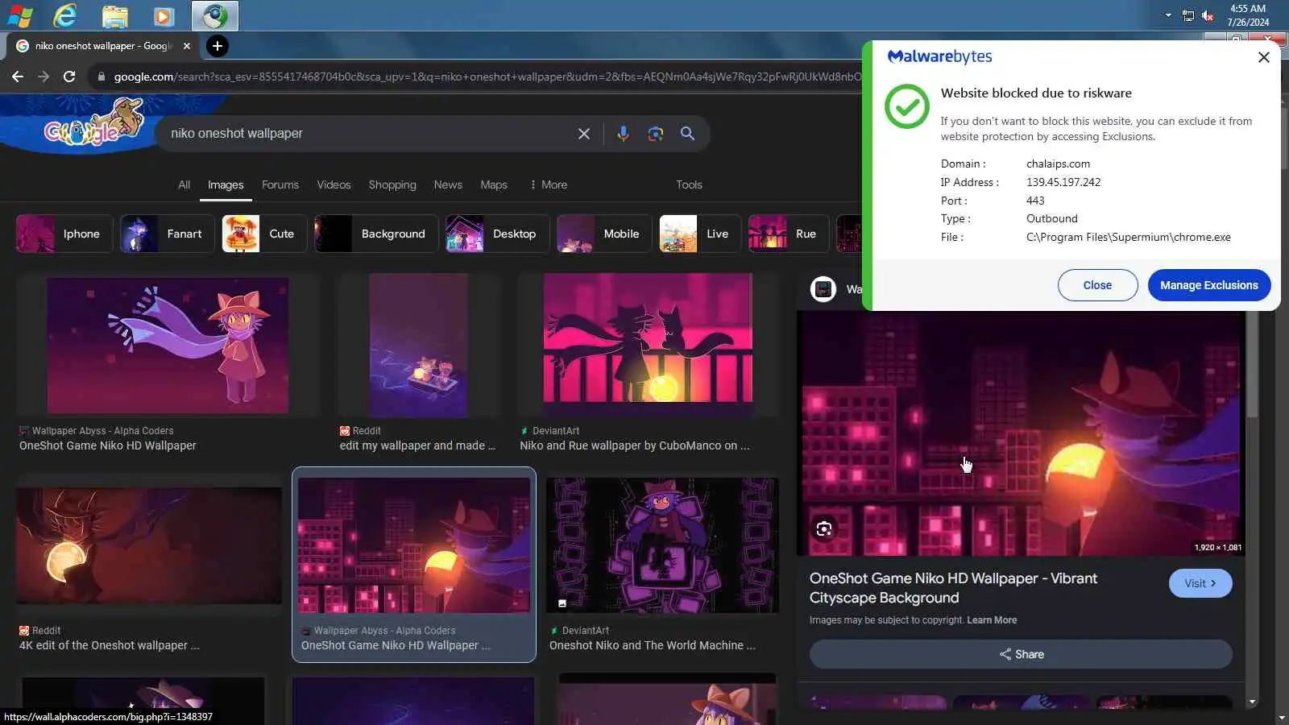Click the Windows Start button
The width and height of the screenshot is (1289, 725).
click(x=20, y=15)
